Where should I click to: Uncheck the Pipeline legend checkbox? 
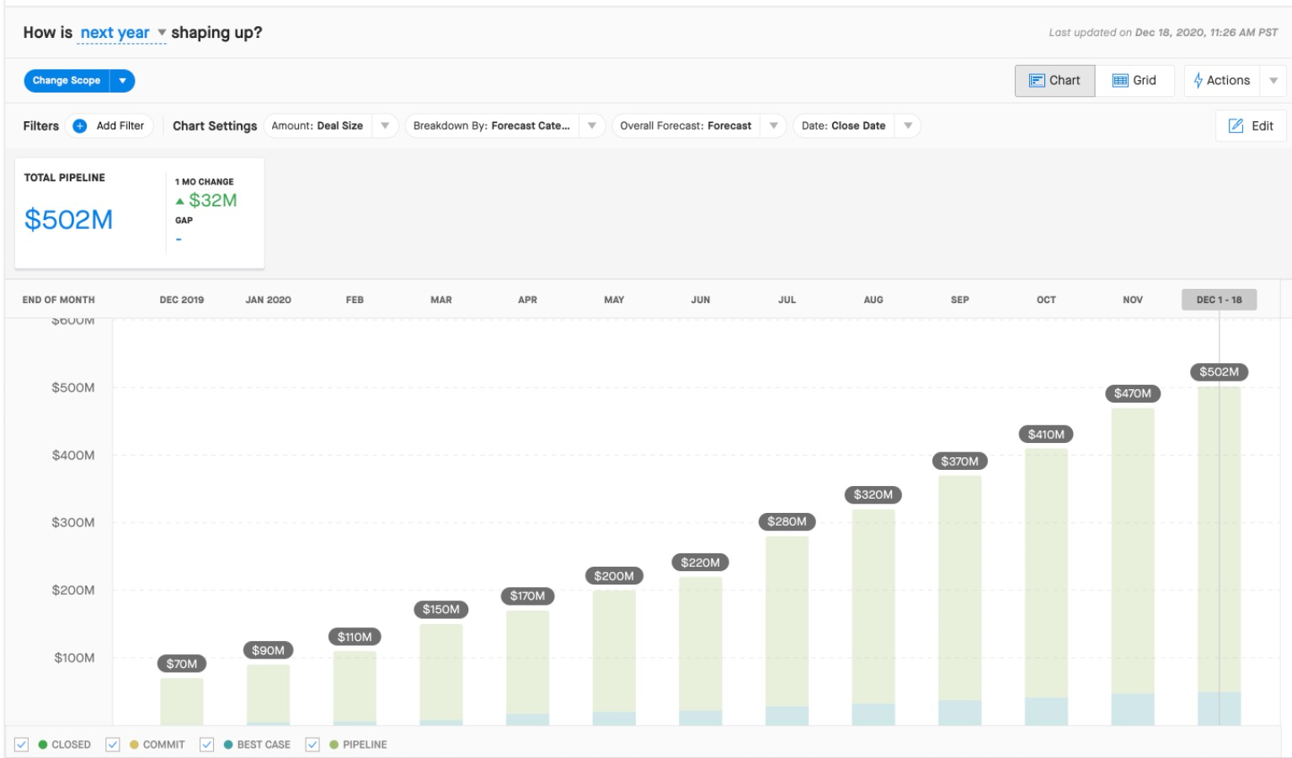[312, 745]
